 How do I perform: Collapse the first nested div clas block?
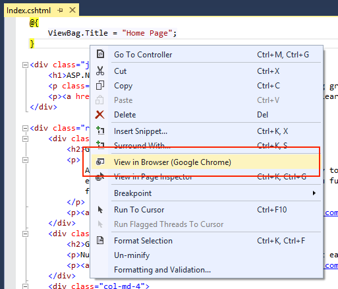25,139
